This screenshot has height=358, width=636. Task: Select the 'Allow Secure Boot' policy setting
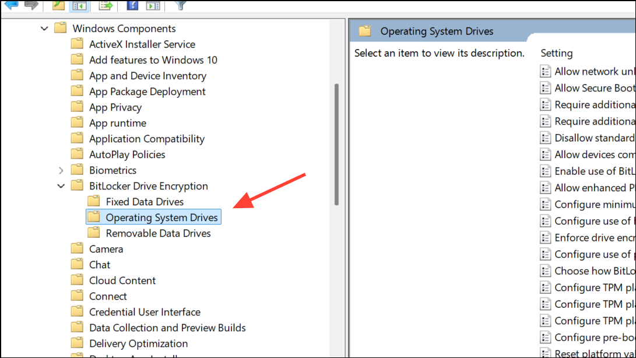click(588, 88)
